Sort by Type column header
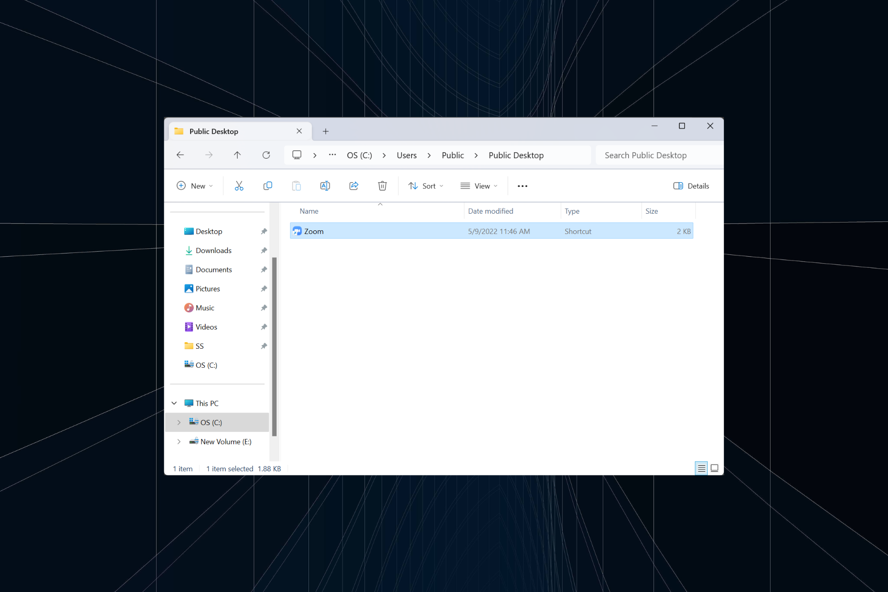Screen dimensions: 888x592 pos(572,211)
